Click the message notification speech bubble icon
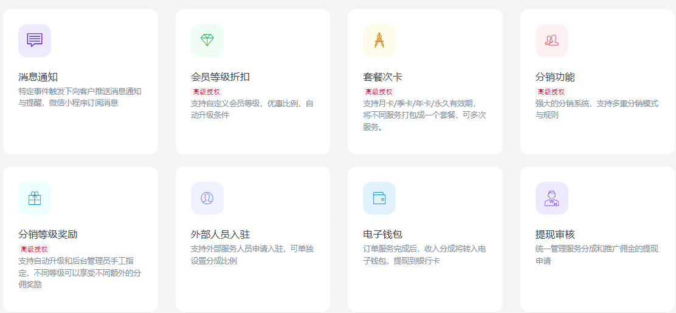This screenshot has height=313, width=676. click(35, 40)
